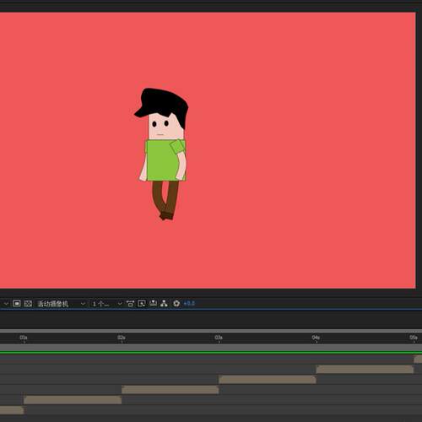Open the timeline snapshot icon
This screenshot has width=422, height=422.
tap(153, 303)
